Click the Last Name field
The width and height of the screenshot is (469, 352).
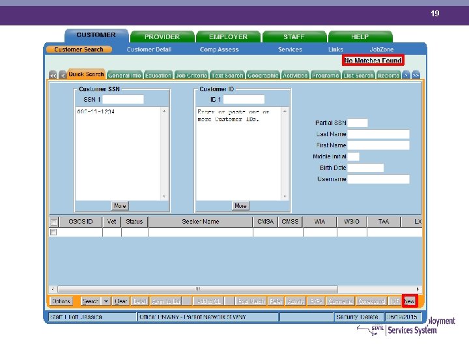coord(378,134)
